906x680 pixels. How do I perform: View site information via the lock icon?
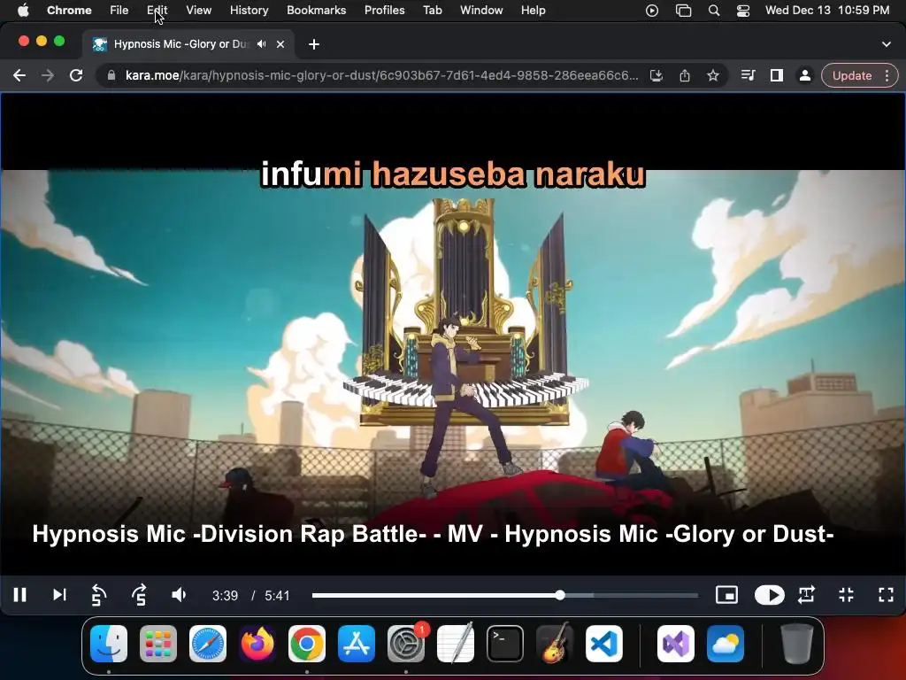point(111,76)
